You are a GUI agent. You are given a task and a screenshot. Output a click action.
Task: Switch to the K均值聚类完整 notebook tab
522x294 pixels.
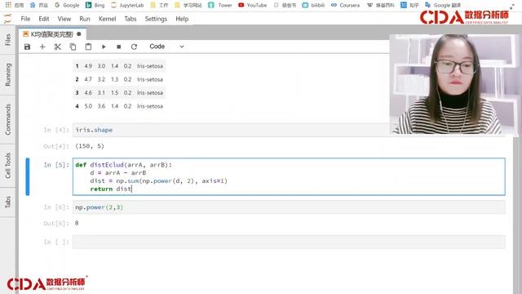52,34
